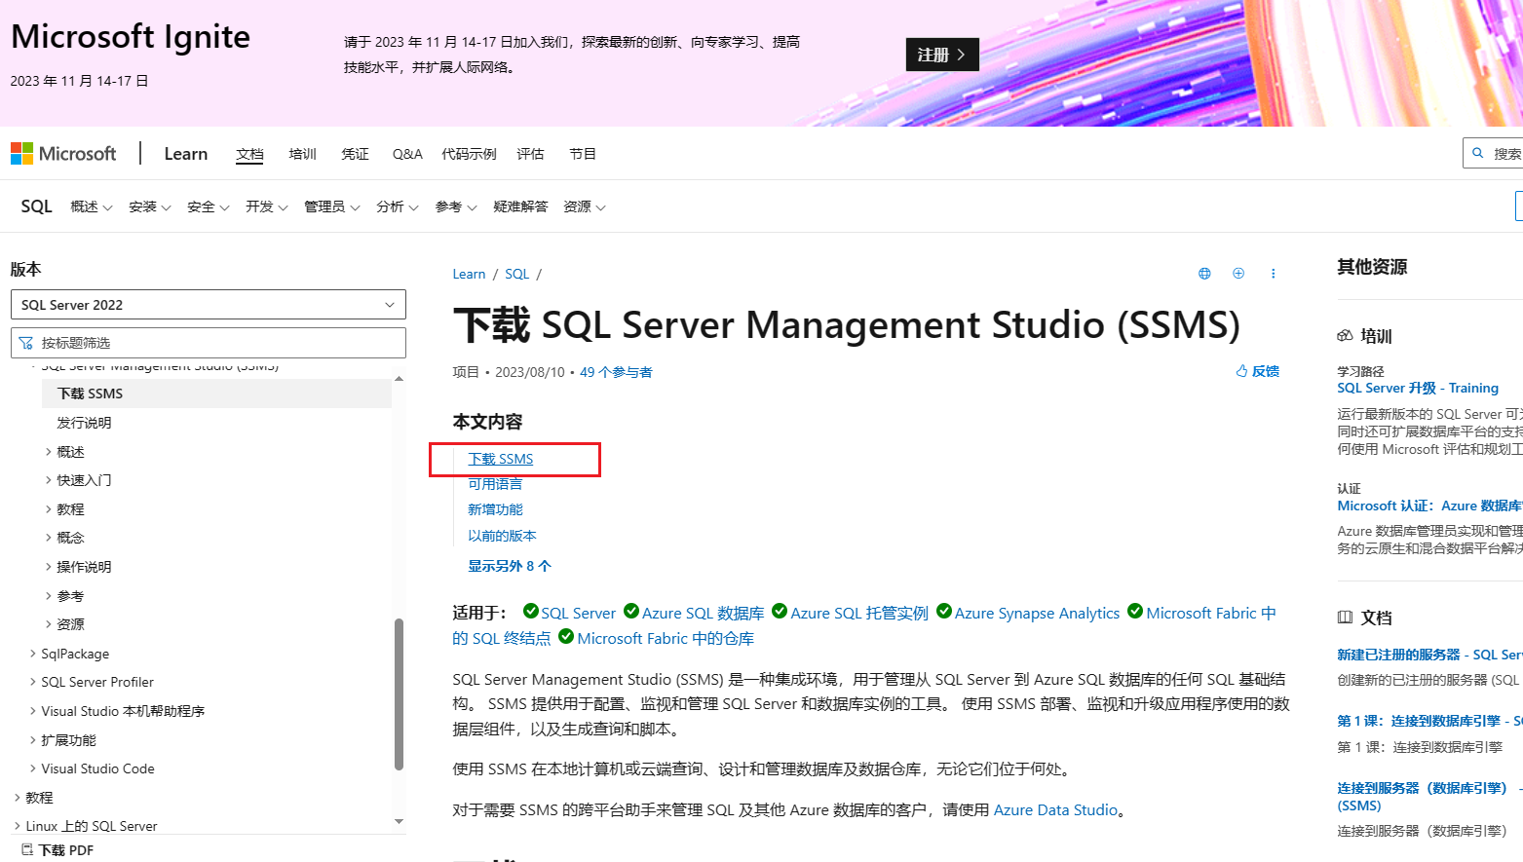Open the Azure SQL 数据库 link
This screenshot has width=1523, height=862.
pos(703,613)
